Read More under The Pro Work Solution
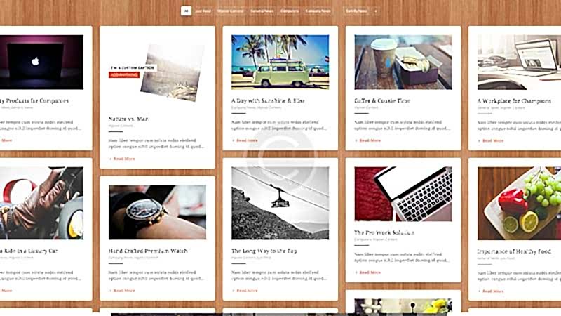Screen dimensions: 561x316 tap(367, 272)
